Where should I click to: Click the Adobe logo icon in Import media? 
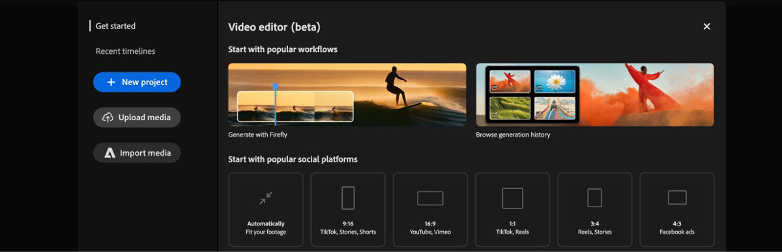pos(109,153)
